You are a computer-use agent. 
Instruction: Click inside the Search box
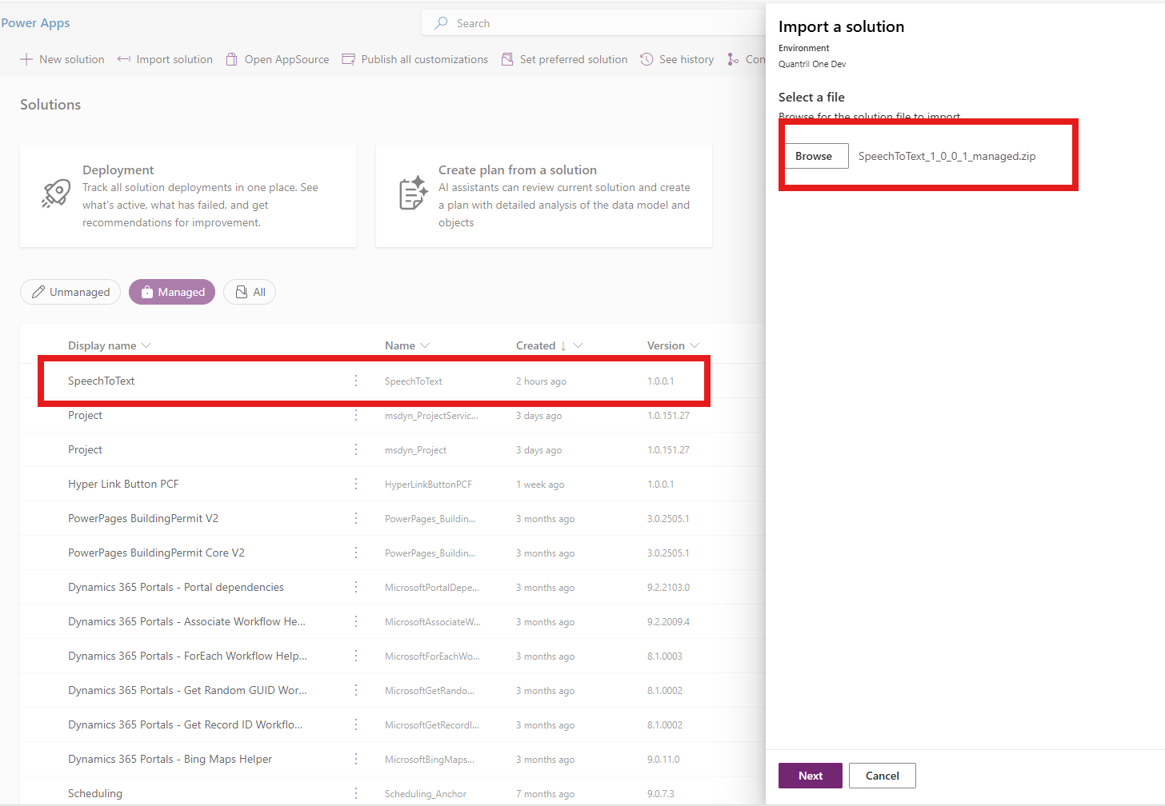(x=592, y=23)
